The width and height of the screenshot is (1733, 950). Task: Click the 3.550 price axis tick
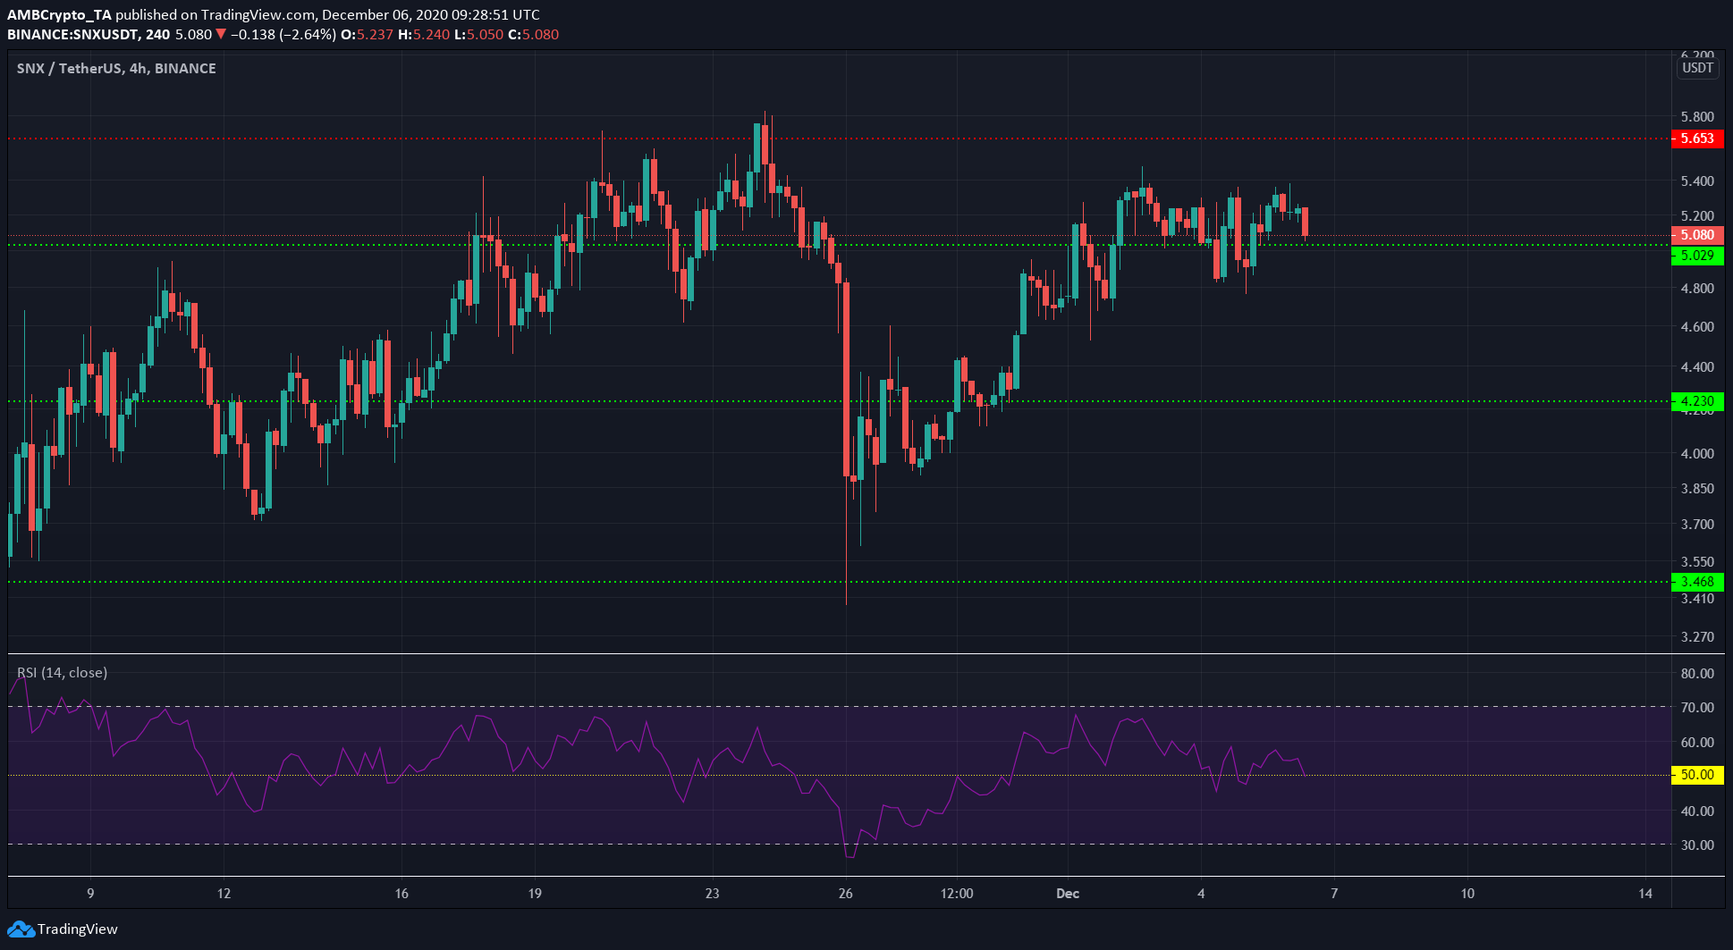pos(1697,562)
